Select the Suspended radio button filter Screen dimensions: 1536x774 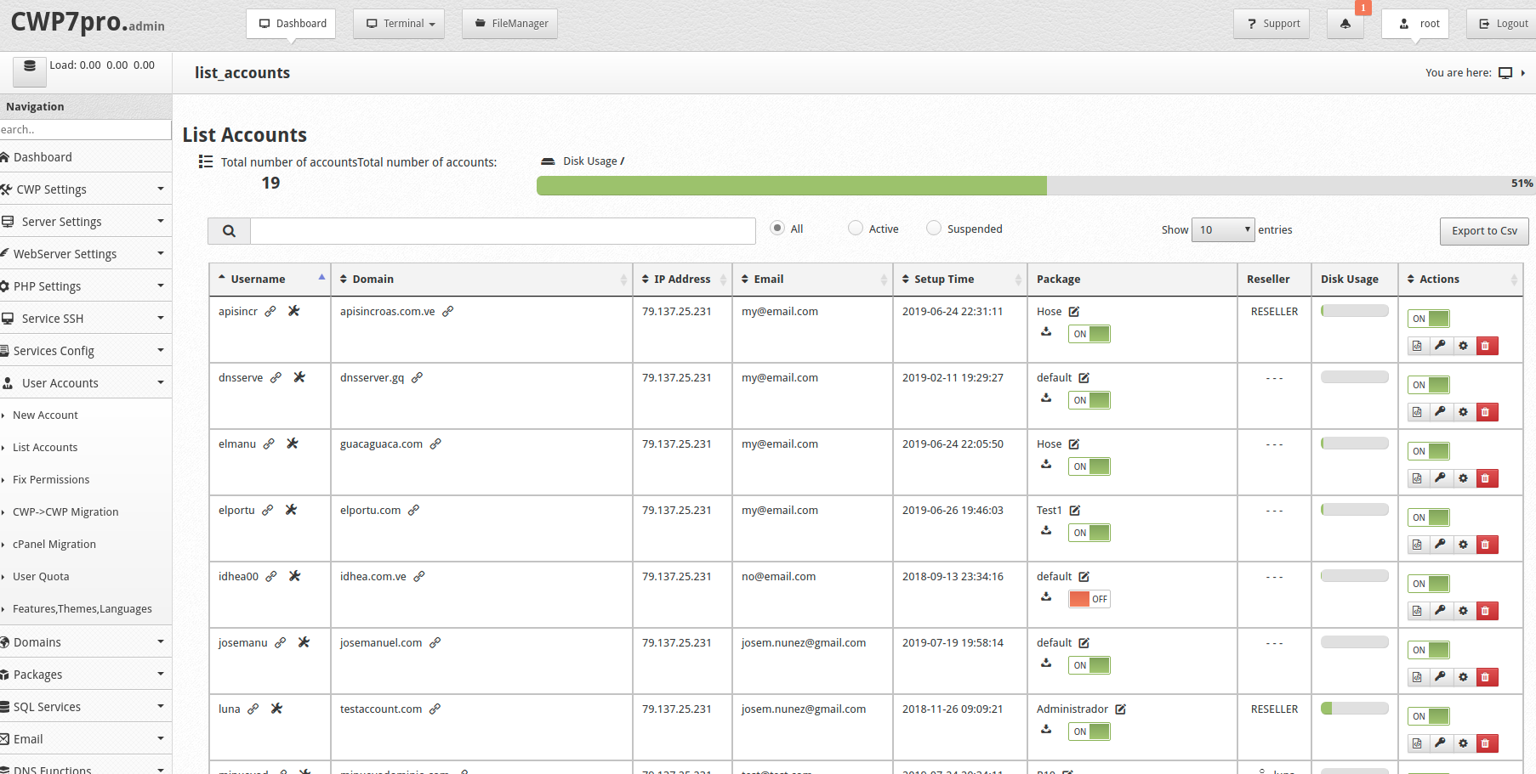coord(934,228)
